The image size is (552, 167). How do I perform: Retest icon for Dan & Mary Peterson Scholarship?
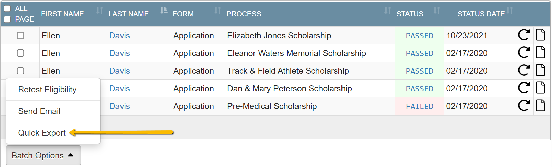pos(524,88)
